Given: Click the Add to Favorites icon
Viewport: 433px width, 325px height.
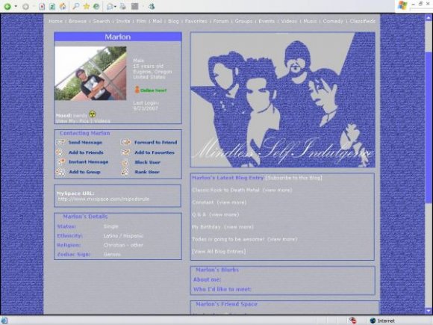Looking at the screenshot, I should pyautogui.click(x=126, y=152).
